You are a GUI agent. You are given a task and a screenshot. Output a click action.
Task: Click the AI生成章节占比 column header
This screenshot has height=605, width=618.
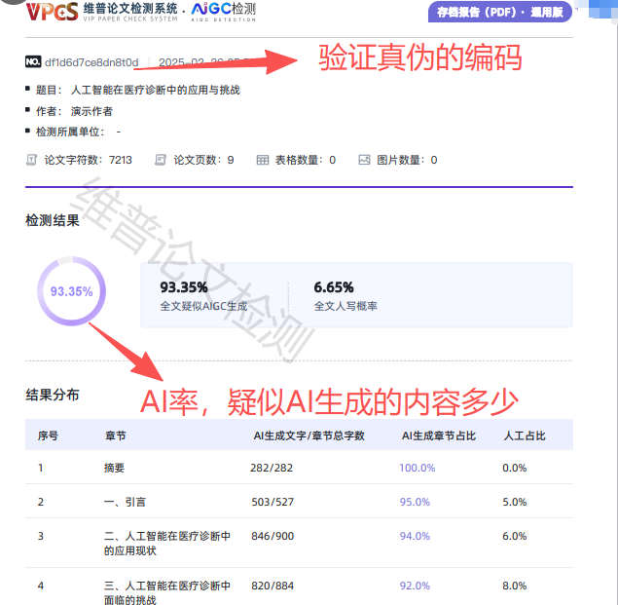tap(438, 435)
